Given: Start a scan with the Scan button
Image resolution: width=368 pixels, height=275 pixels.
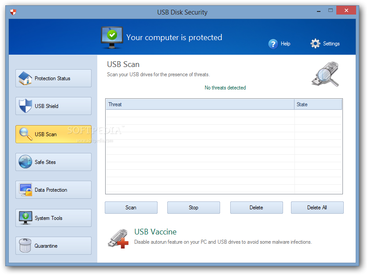Looking at the screenshot, I should coord(131,208).
